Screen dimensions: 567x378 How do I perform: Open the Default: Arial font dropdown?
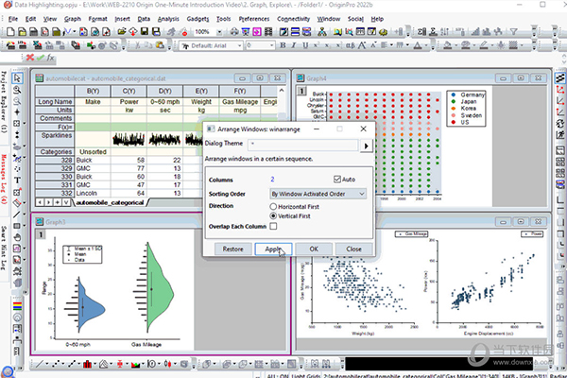(x=239, y=45)
